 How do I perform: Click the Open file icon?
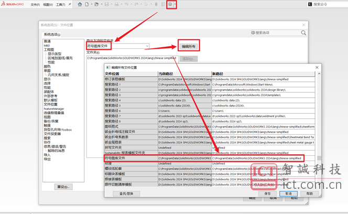point(96,4)
